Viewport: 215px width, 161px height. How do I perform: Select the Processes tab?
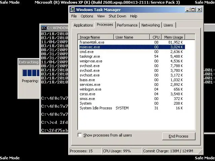(105, 24)
